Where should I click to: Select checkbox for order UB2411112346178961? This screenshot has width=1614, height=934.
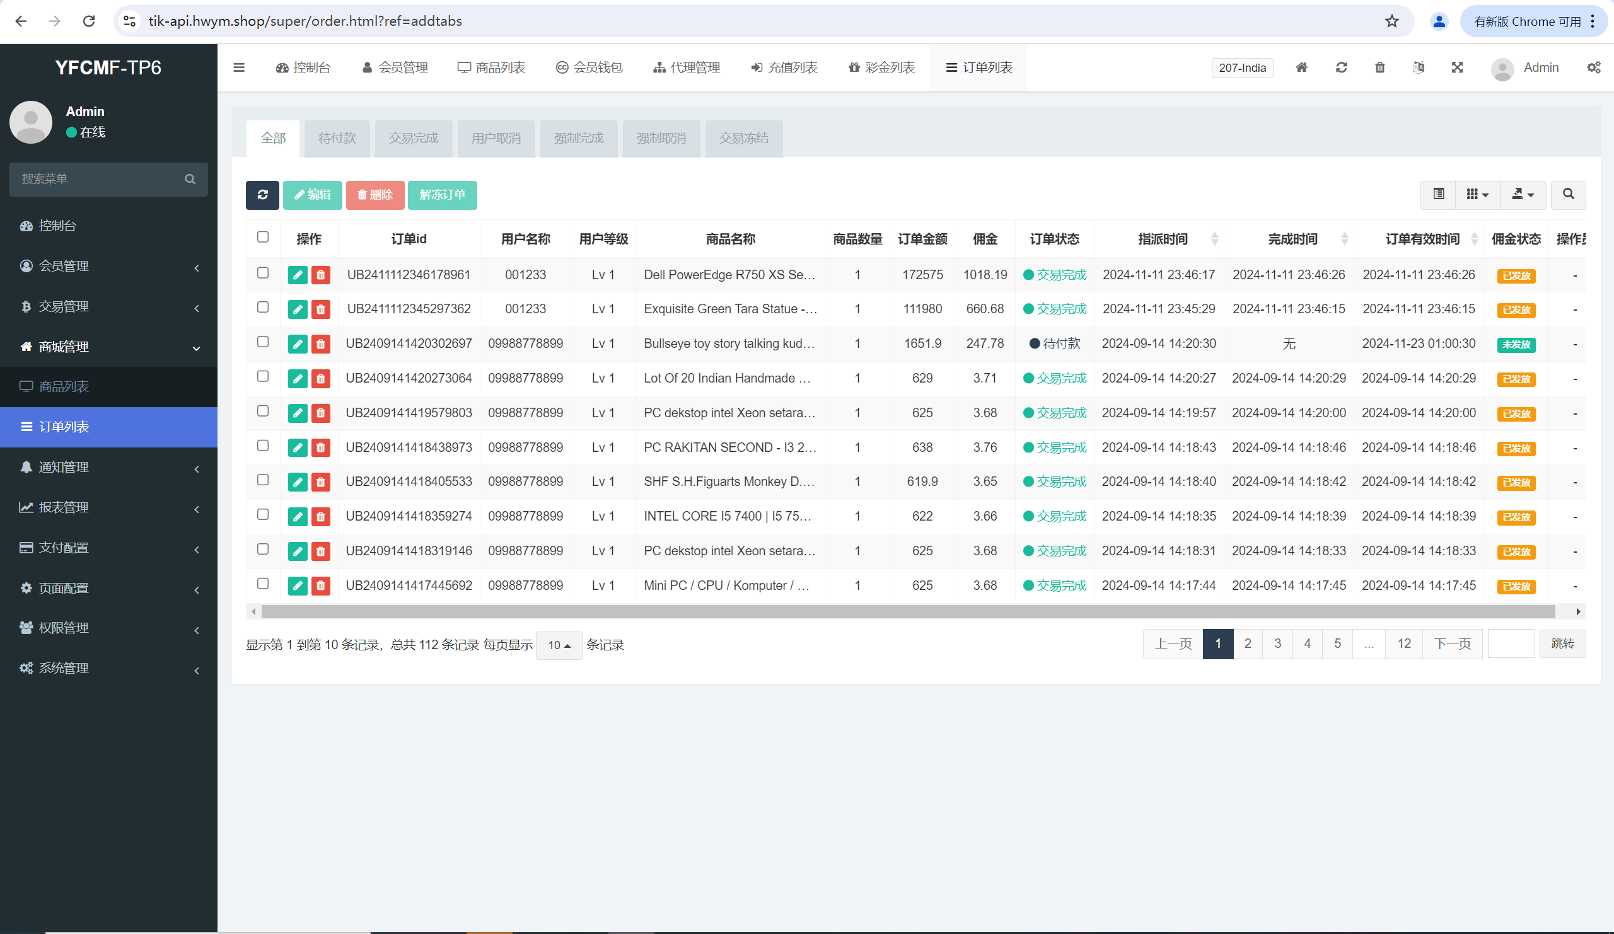coord(263,274)
